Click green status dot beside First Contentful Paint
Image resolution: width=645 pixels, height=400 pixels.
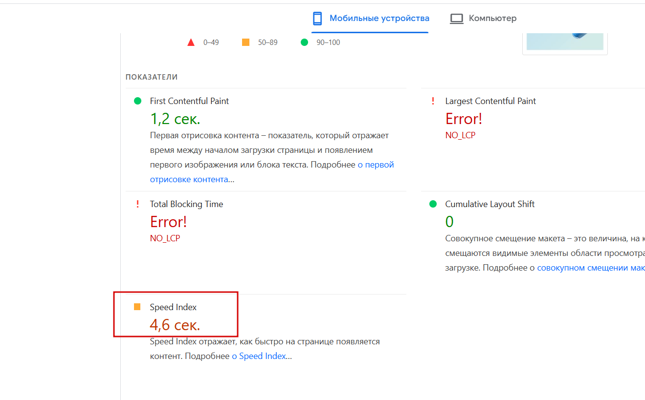pyautogui.click(x=137, y=101)
